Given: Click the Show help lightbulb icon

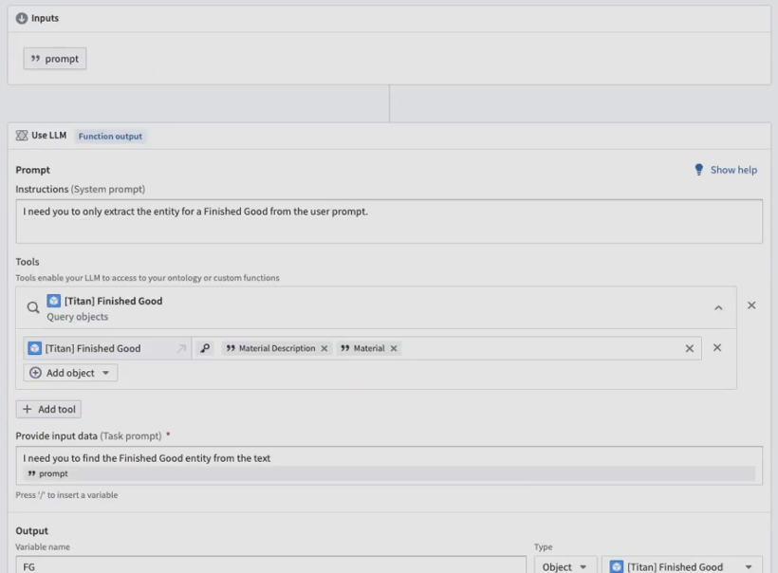Looking at the screenshot, I should pos(700,170).
